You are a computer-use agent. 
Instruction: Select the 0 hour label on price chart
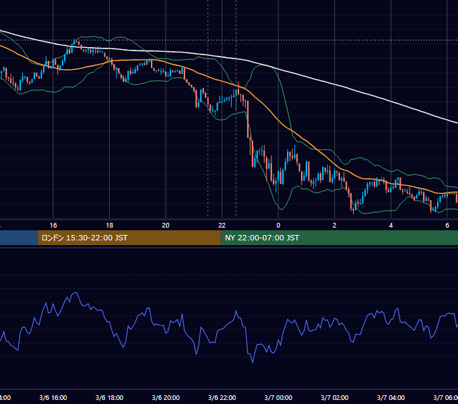point(278,226)
